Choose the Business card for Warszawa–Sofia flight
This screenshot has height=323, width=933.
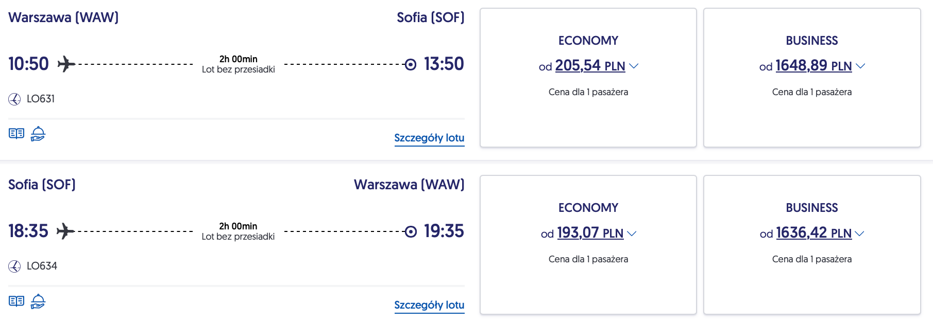pyautogui.click(x=811, y=118)
